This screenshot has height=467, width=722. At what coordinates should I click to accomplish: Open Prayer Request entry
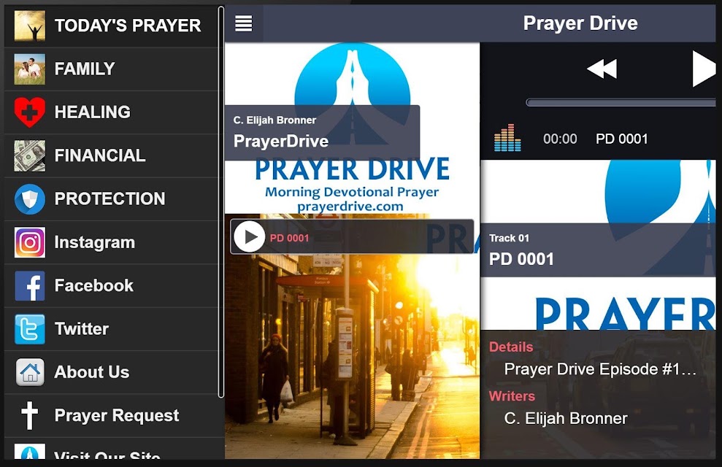point(111,415)
